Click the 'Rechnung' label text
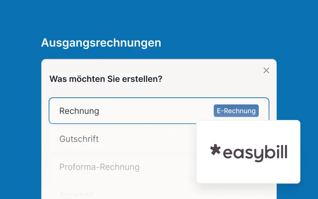The width and height of the screenshot is (318, 199). 79,111
